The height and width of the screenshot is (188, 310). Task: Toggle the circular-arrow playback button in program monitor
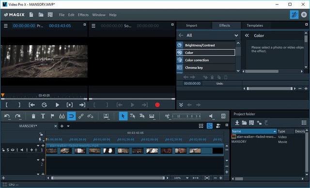click(x=44, y=105)
